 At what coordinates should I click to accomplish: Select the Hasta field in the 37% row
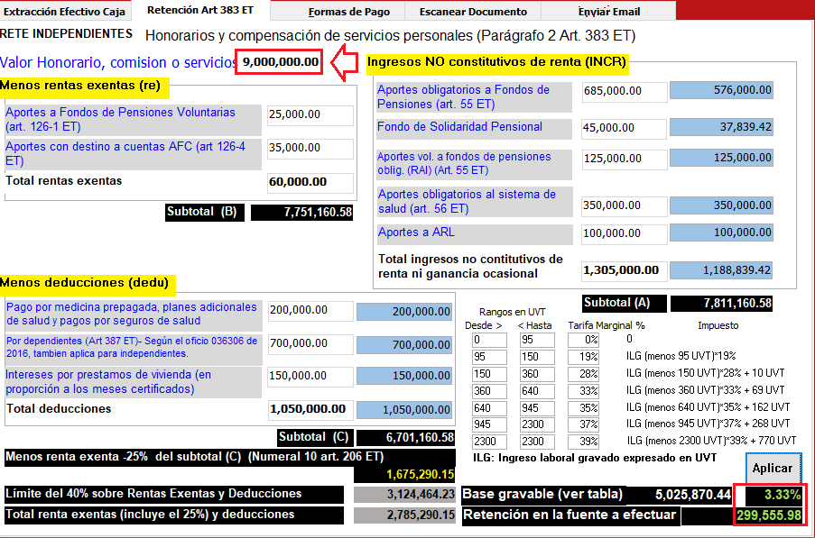(537, 424)
